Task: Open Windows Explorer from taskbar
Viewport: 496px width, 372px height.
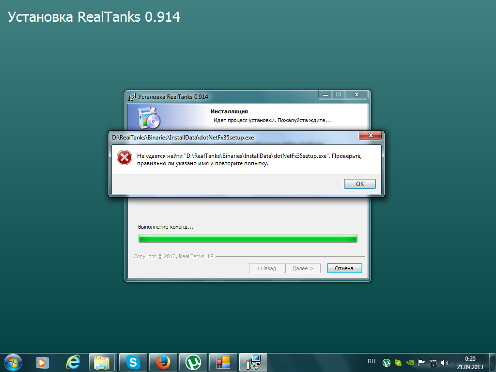Action: (102, 362)
